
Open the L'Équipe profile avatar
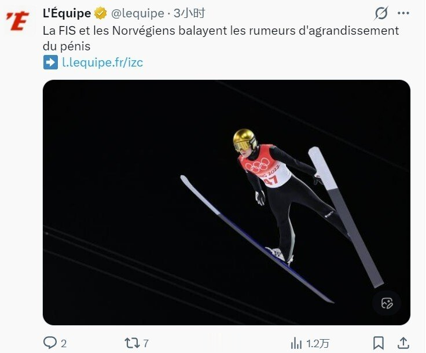coord(17,21)
